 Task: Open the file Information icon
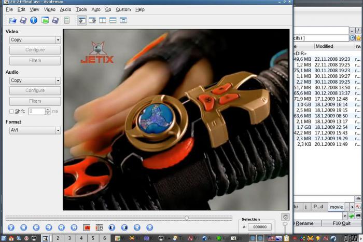pos(34,20)
